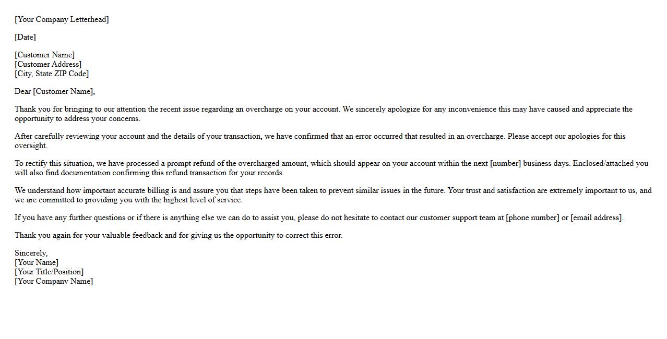Click the [City, State ZIP Code] line

(52, 74)
